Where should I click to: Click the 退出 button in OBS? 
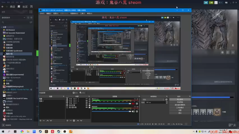(x=180, y=113)
